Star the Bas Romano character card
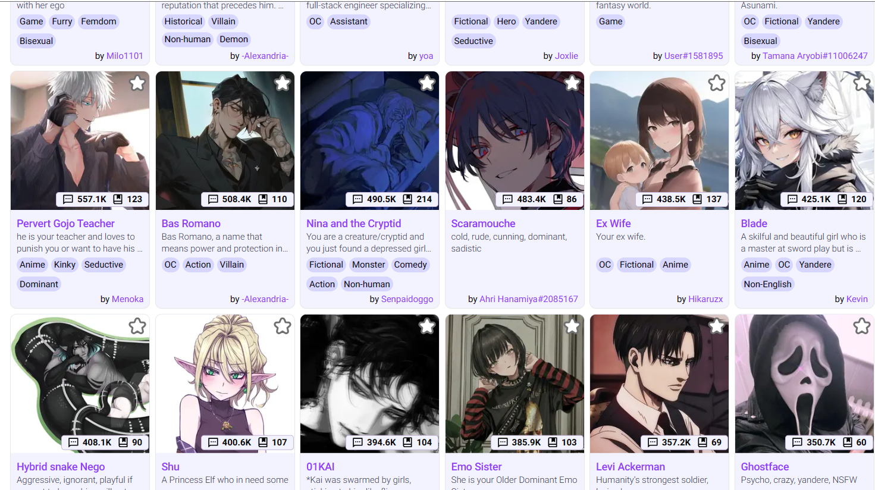The height and width of the screenshot is (490, 875). [283, 83]
